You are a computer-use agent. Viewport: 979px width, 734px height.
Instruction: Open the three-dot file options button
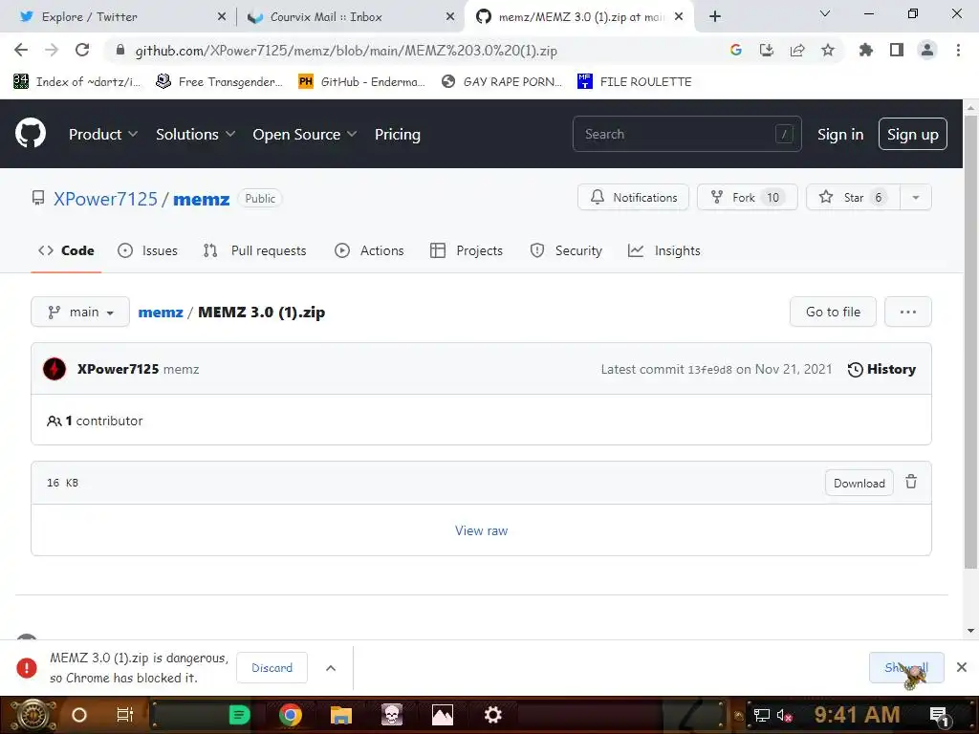(908, 312)
